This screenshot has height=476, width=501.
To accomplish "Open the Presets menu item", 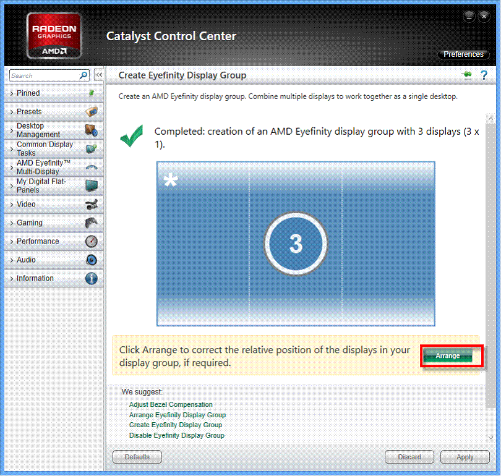I will (54, 112).
